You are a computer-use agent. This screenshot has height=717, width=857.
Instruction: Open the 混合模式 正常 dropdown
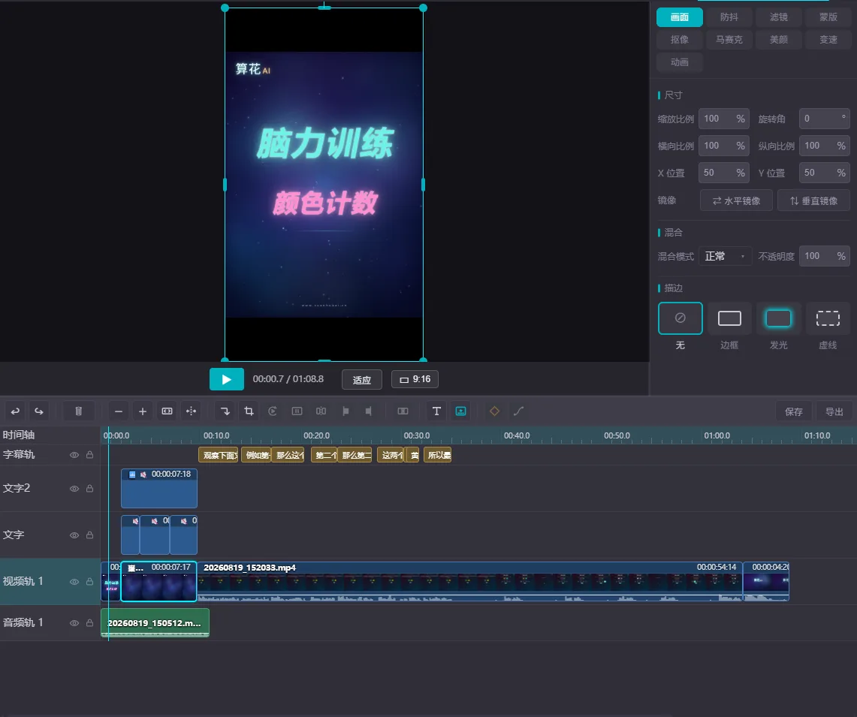point(725,256)
